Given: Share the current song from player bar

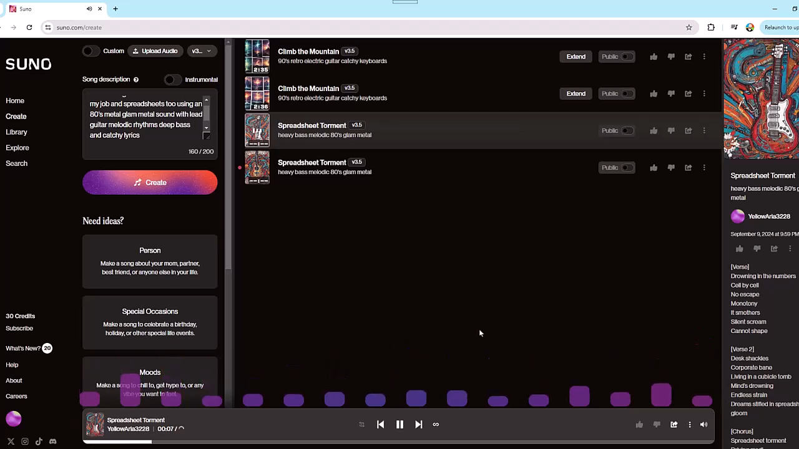Looking at the screenshot, I should click(x=674, y=425).
